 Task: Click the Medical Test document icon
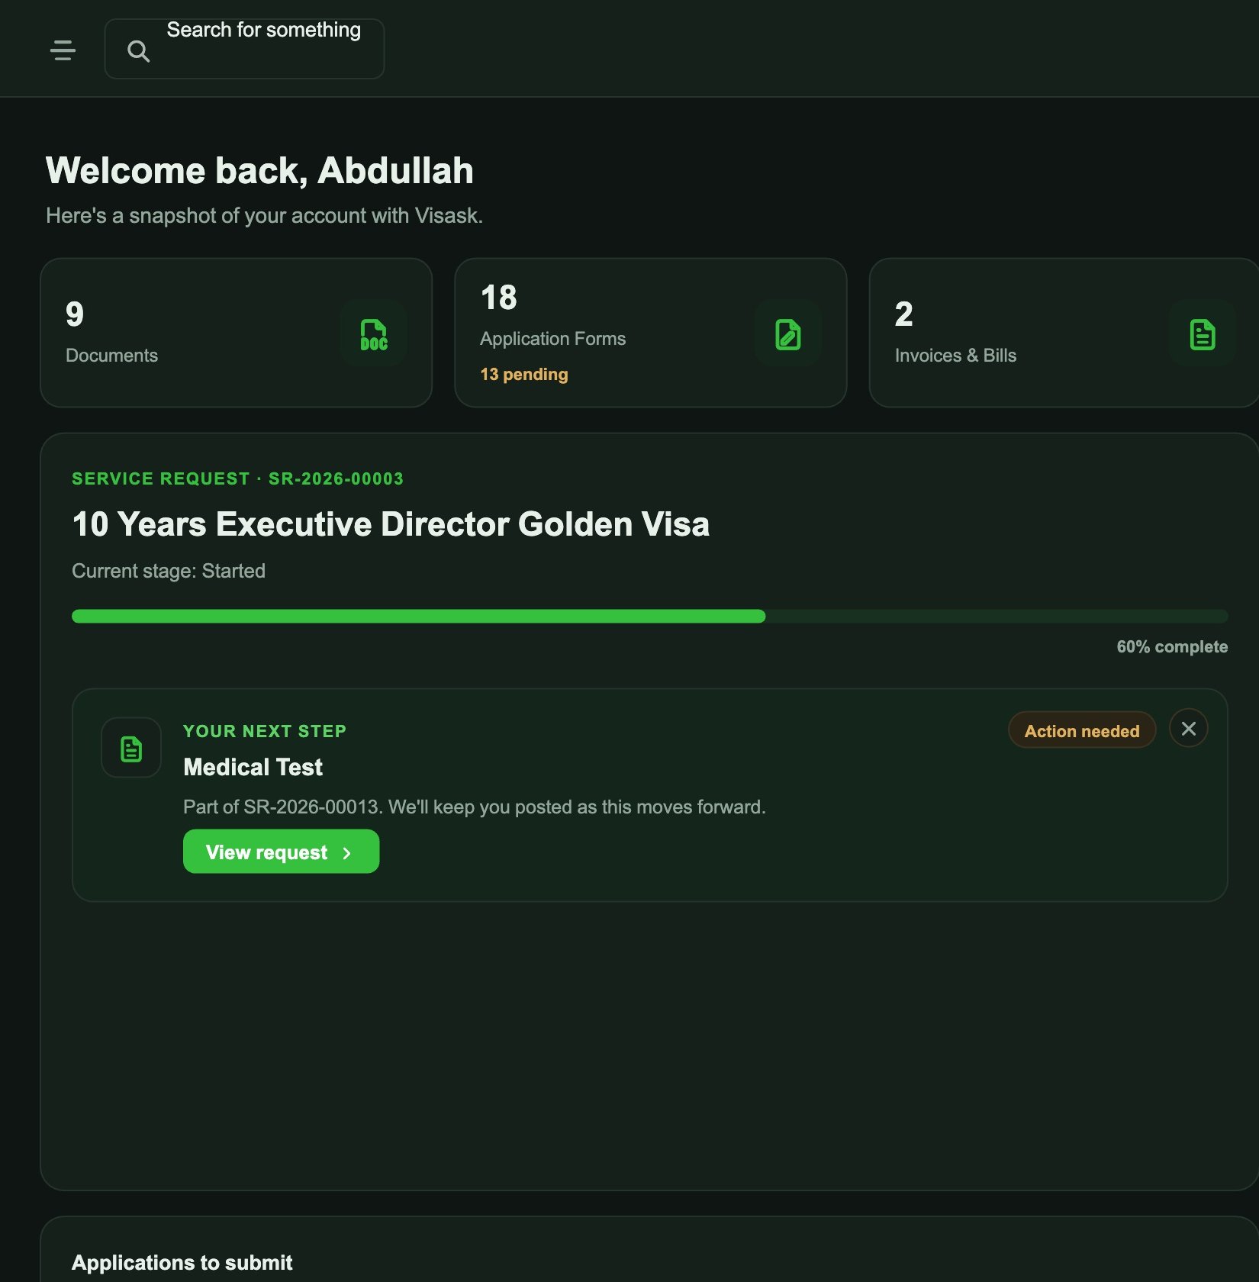point(131,748)
